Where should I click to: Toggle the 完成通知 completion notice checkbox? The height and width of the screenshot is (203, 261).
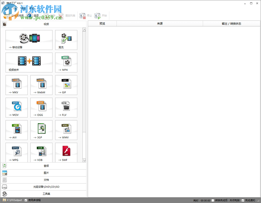[243, 200]
